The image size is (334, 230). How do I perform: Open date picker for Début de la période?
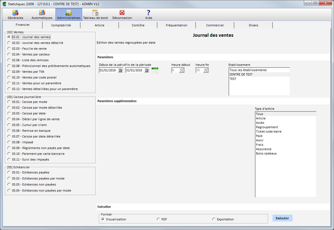coord(120,71)
